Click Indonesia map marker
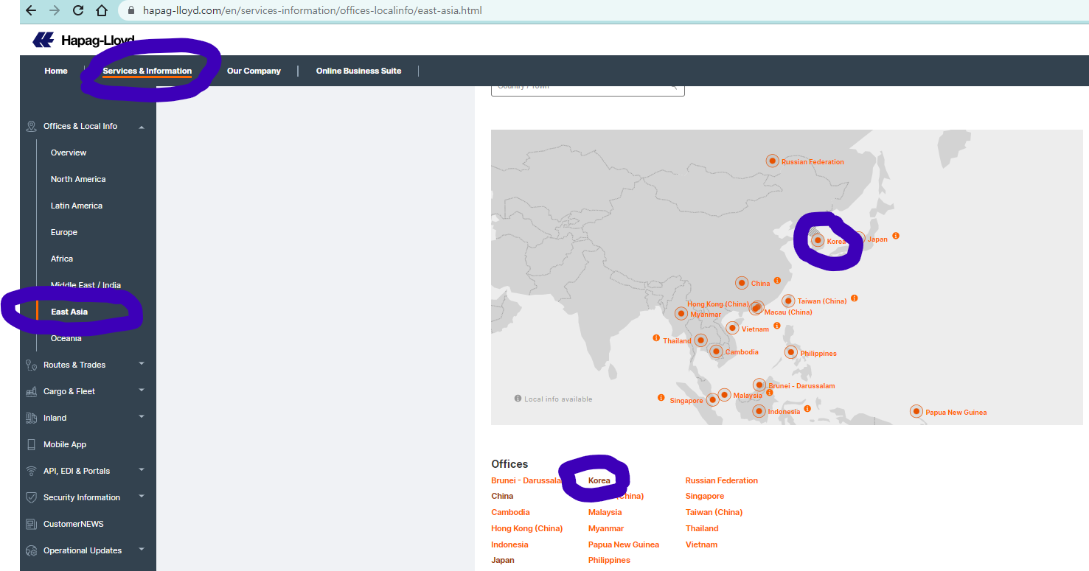 coord(759,411)
